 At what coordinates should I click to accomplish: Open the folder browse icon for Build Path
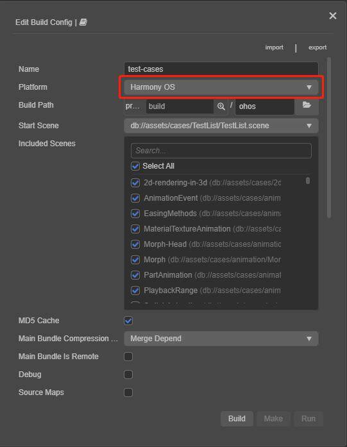point(307,105)
